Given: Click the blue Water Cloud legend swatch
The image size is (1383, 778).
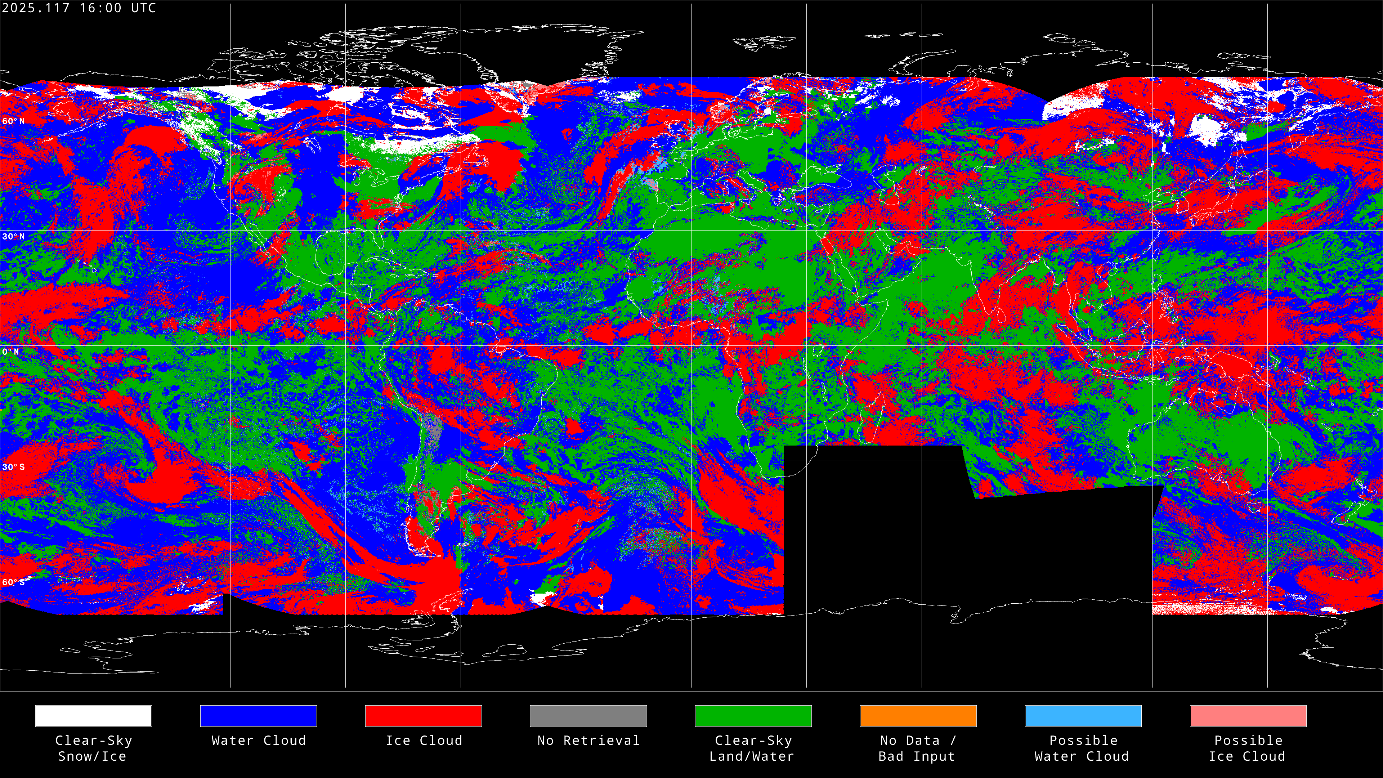Looking at the screenshot, I should [258, 716].
